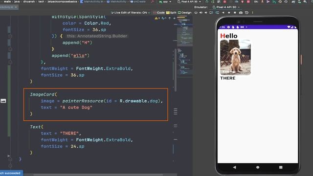Click the onCreate breadcrumb
This screenshot has height=176, width=313.
[x=138, y=1]
